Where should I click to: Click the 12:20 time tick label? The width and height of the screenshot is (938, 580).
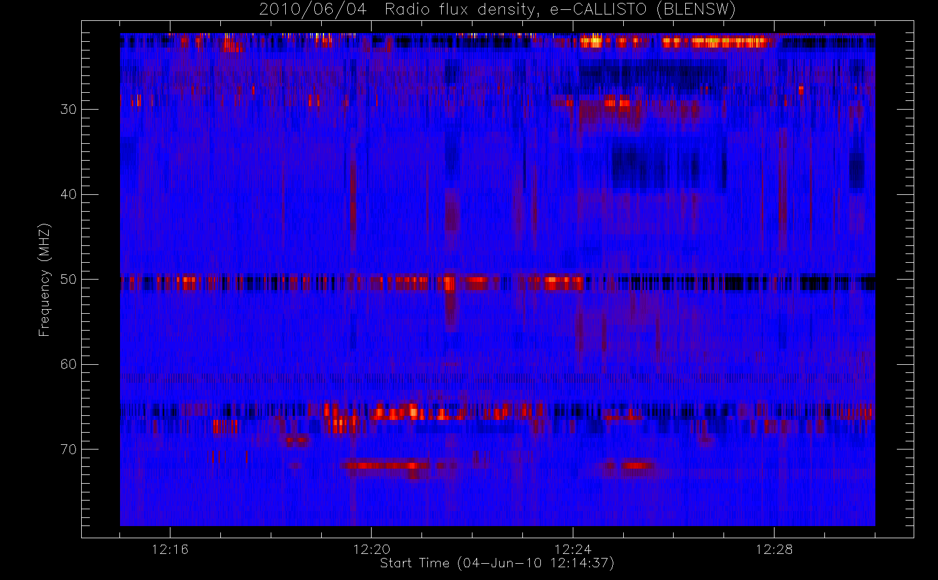[x=372, y=549]
